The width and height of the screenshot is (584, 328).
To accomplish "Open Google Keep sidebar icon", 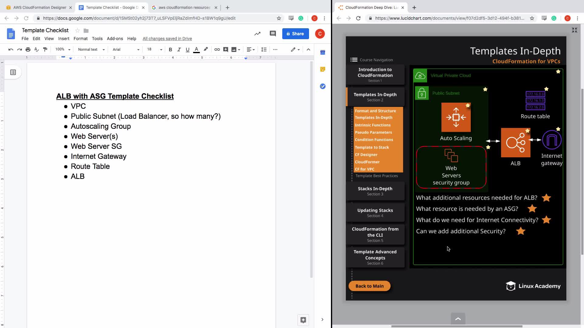I will pyautogui.click(x=323, y=70).
